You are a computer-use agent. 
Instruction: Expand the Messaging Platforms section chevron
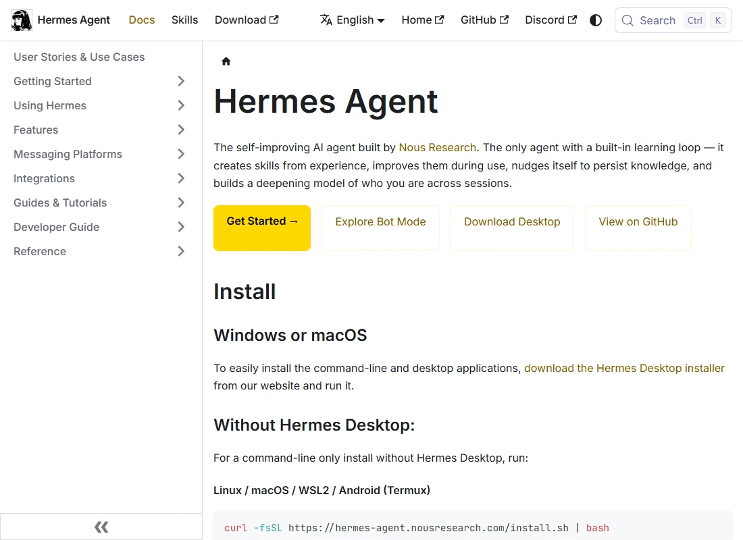pos(181,154)
